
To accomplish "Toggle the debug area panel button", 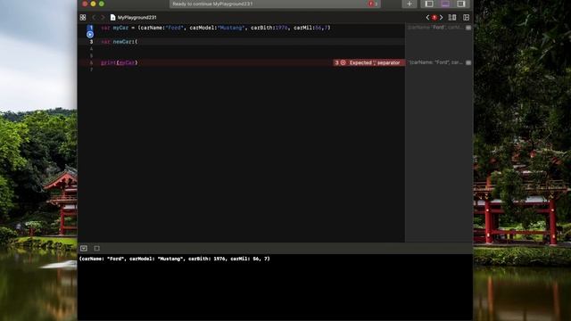I will coord(445,4).
